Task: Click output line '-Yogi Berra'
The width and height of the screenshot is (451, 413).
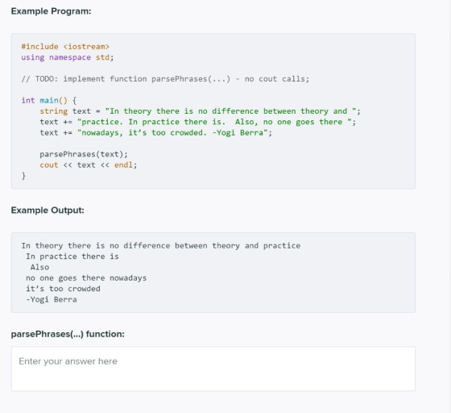Action: pos(52,299)
